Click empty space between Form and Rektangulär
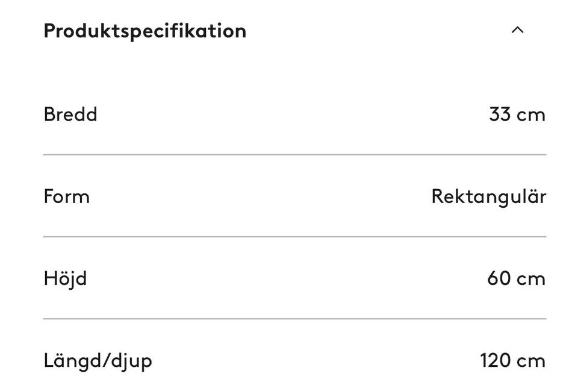The width and height of the screenshot is (578, 391). pyautogui.click(x=259, y=196)
